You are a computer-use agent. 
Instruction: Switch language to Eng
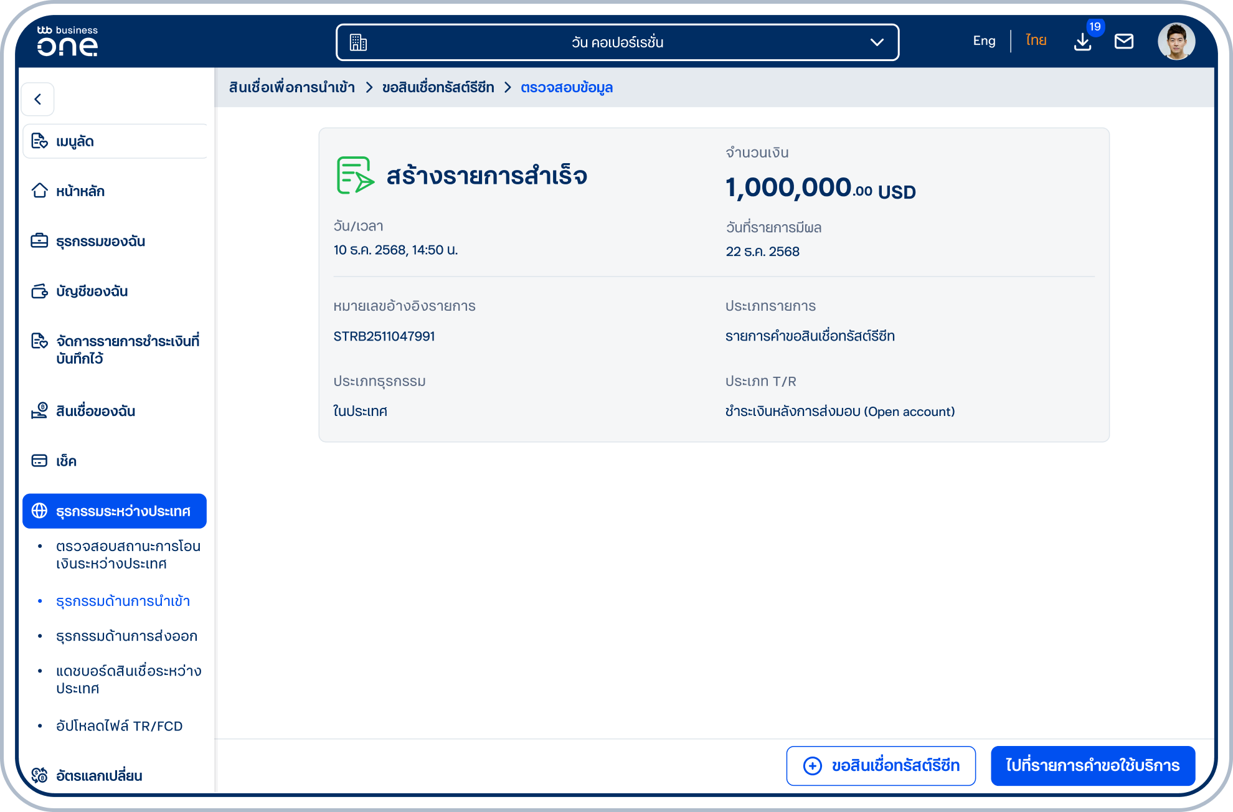coord(984,41)
